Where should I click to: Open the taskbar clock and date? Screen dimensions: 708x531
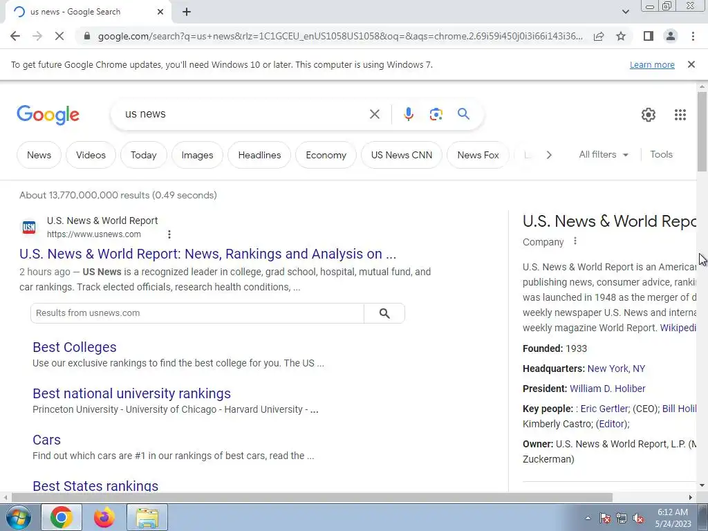point(672,518)
